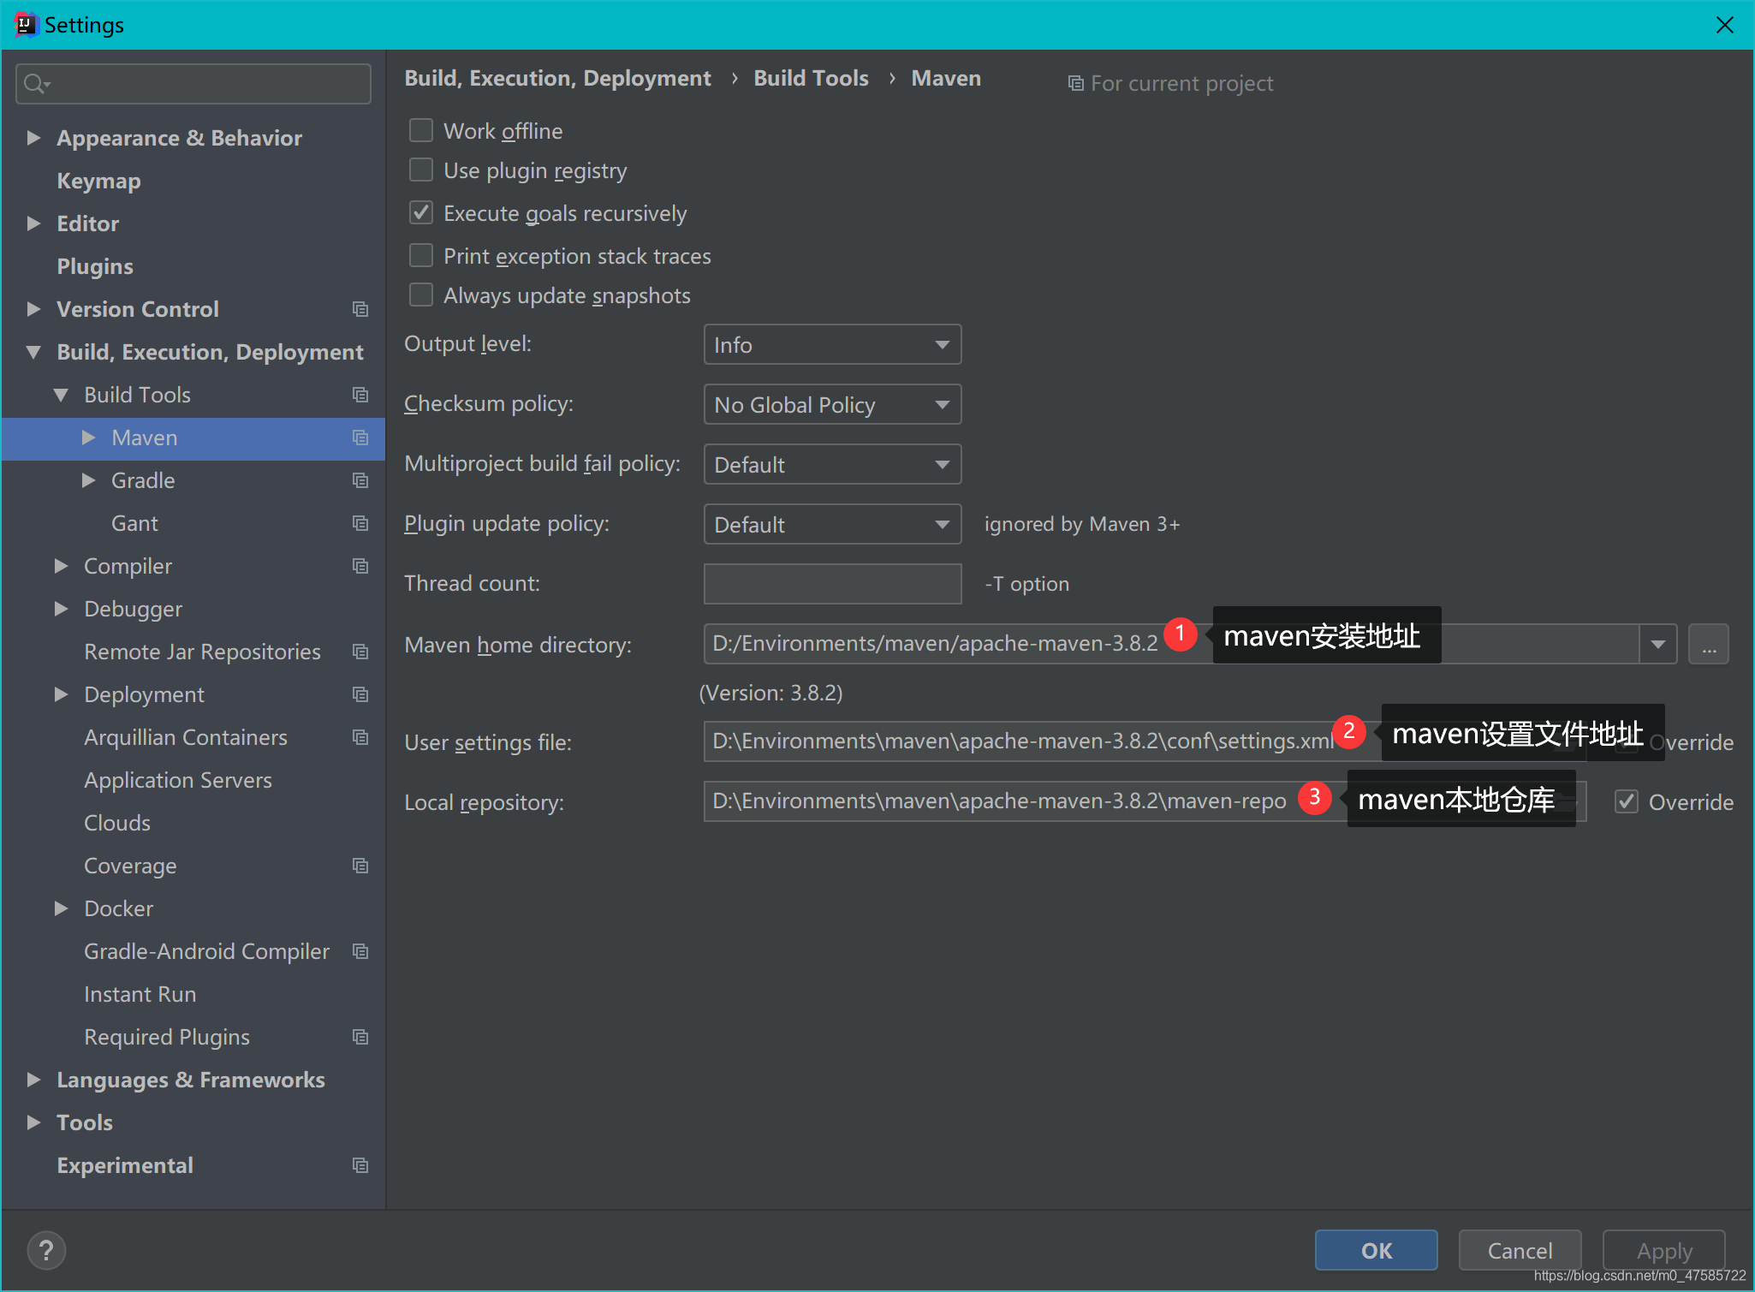This screenshot has width=1755, height=1292.
Task: Expand Editor section
Action: (33, 223)
